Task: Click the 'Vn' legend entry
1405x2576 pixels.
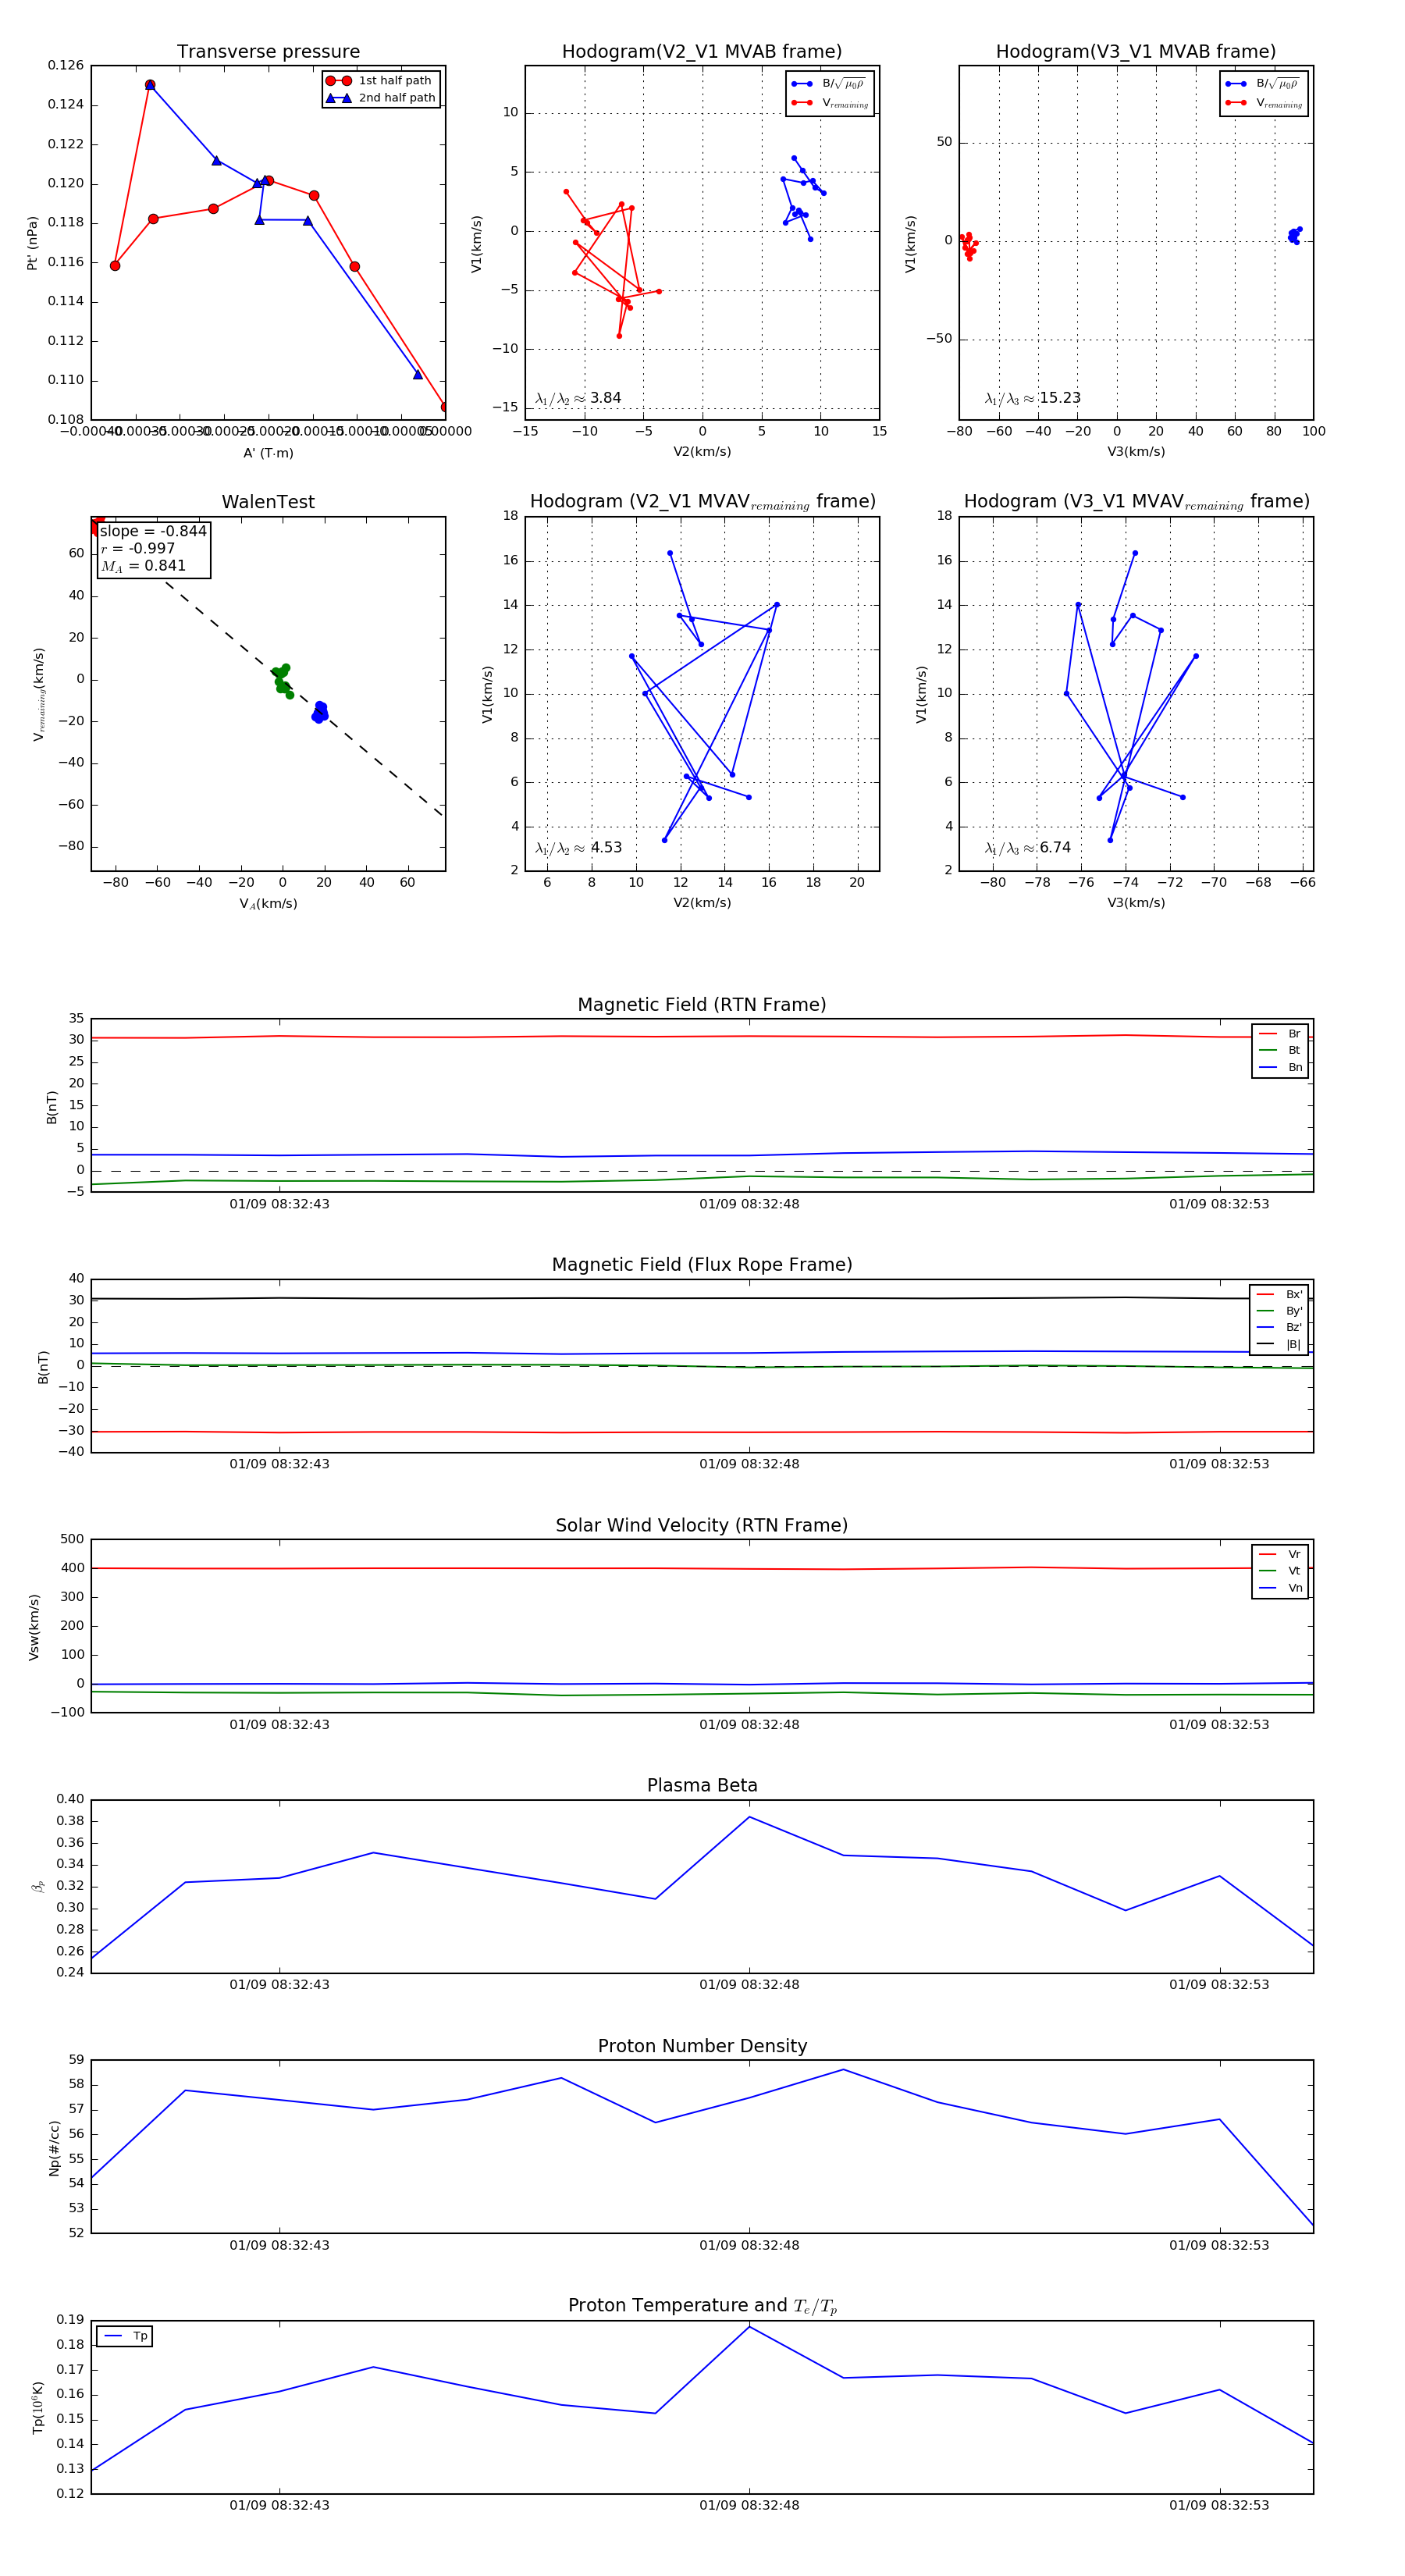Action: [x=1281, y=1588]
